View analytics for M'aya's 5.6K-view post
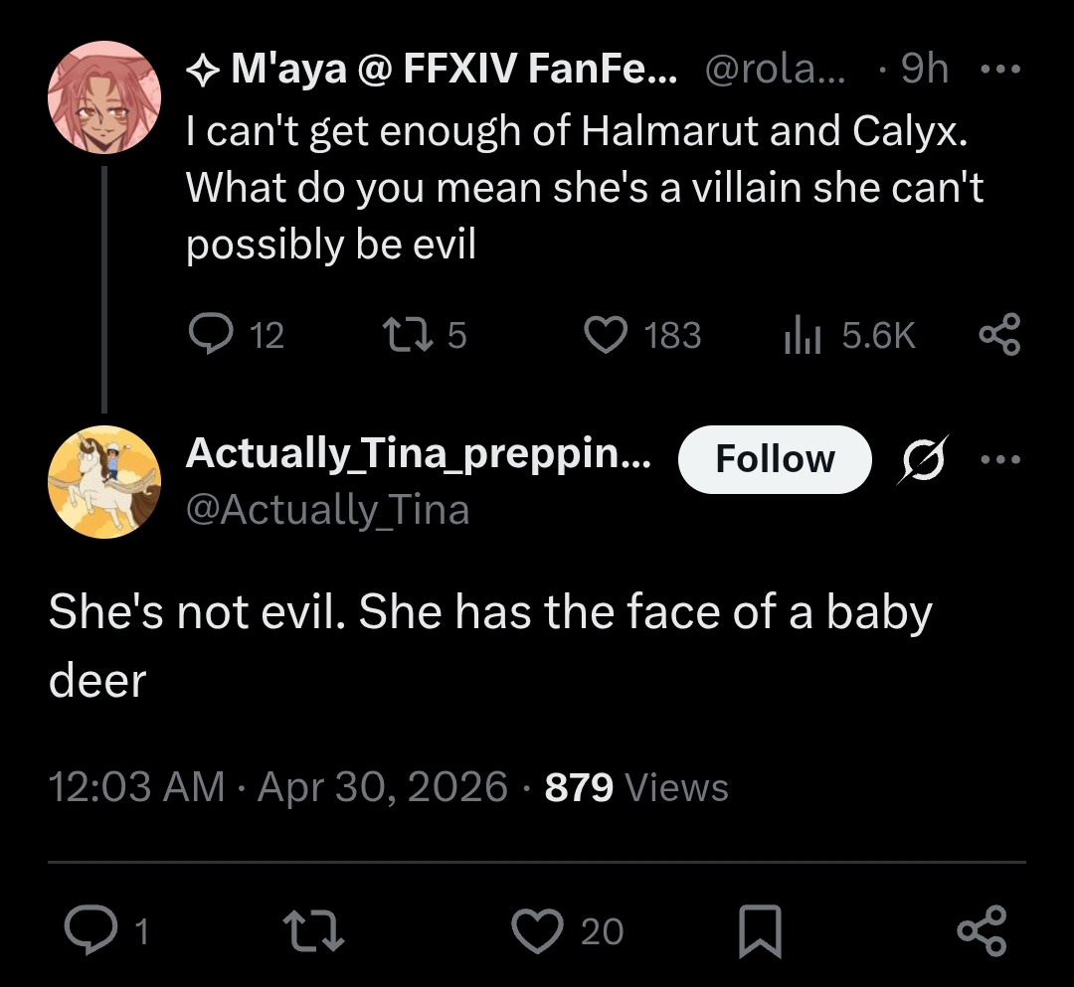The height and width of the screenshot is (987, 1074). click(x=801, y=336)
